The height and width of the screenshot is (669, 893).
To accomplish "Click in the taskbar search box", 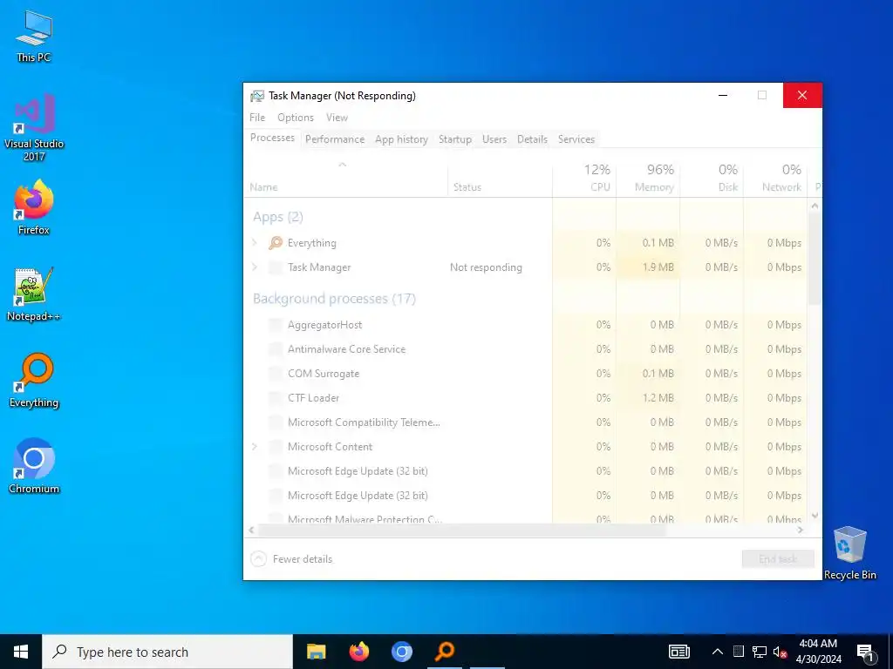I will click(167, 652).
